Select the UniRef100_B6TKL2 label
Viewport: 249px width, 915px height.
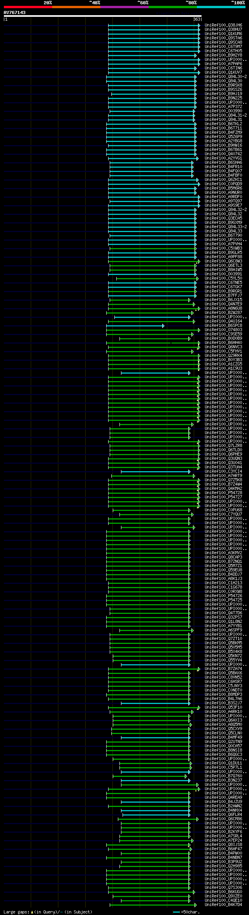223,124
